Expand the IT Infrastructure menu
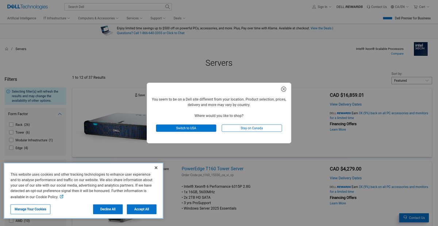The height and width of the screenshot is (226, 438). 57,18
